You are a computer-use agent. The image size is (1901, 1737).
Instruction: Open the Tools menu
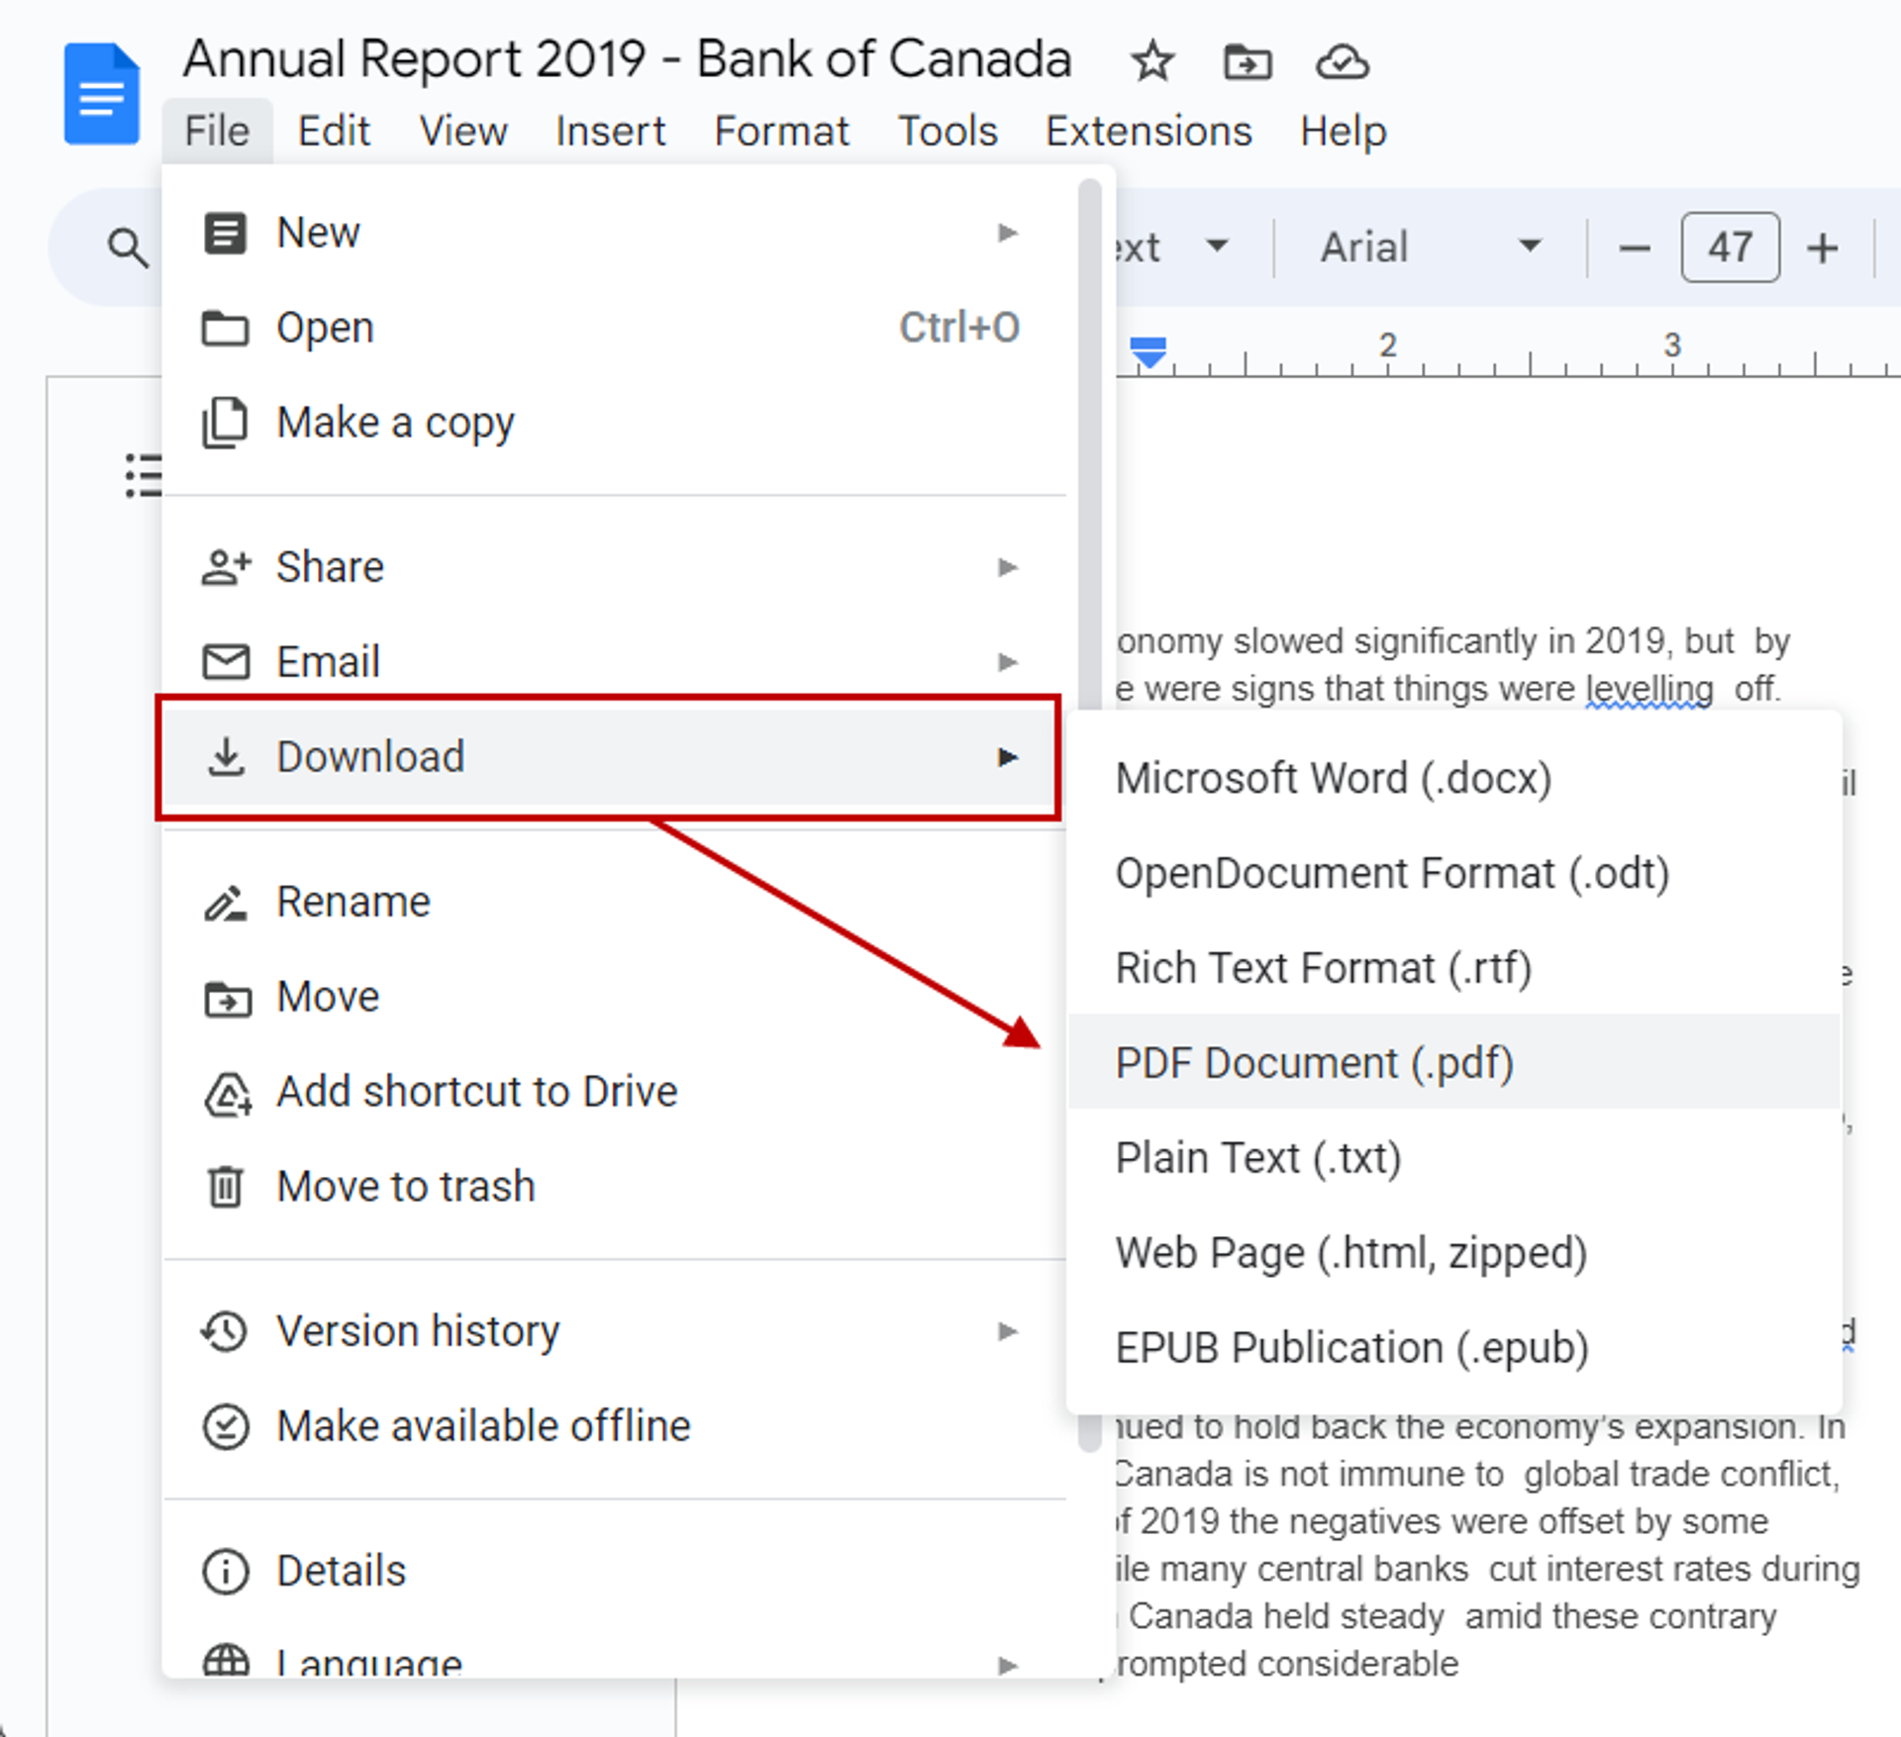(948, 131)
